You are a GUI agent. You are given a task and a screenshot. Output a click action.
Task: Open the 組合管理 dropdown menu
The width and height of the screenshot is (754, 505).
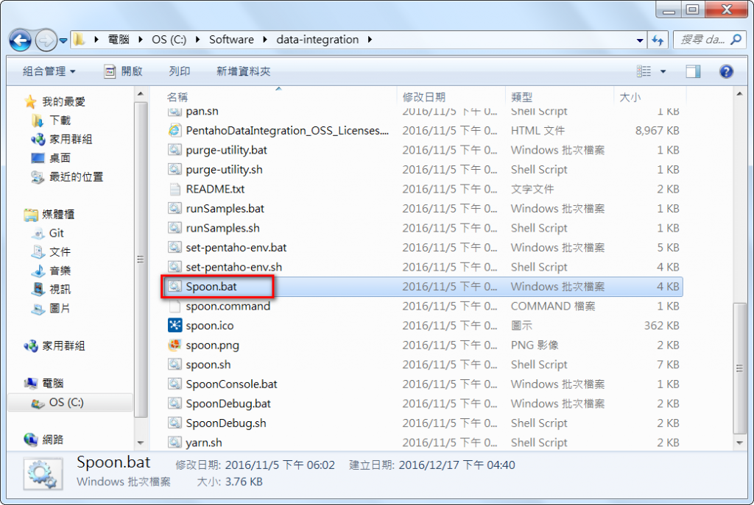[49, 71]
